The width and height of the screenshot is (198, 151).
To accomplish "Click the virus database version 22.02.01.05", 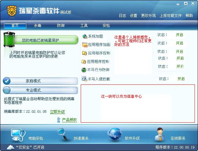I will click(x=37, y=112).
